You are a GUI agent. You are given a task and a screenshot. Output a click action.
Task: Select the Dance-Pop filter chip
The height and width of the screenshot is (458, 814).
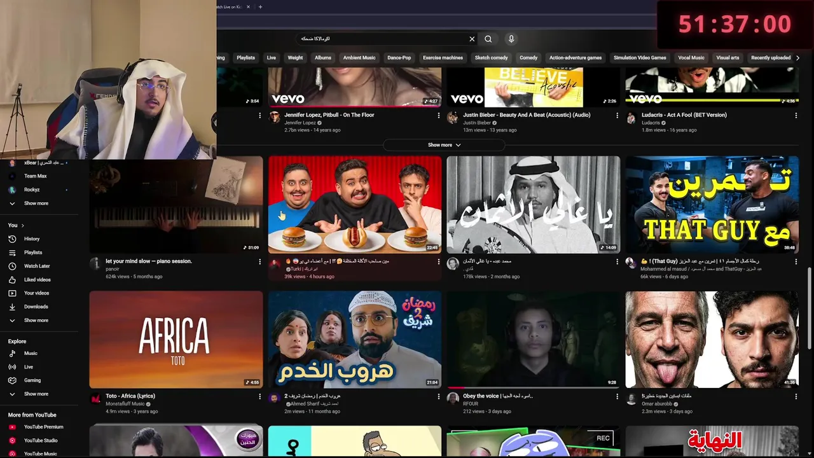pyautogui.click(x=399, y=58)
